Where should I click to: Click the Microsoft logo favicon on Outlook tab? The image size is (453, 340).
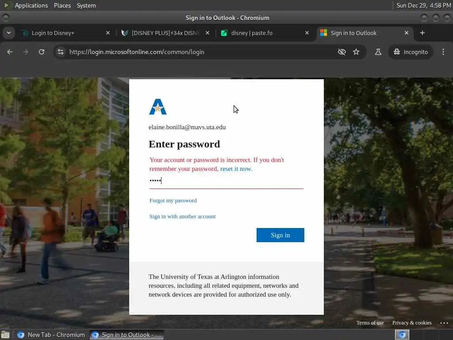(x=323, y=33)
